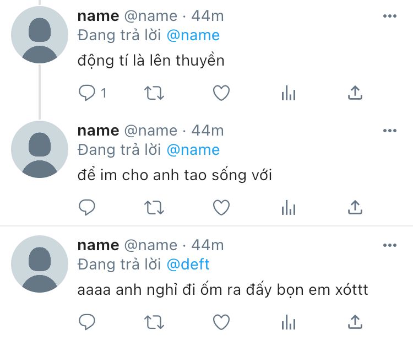Share the "để im cho anh tao sống với" tweet
This screenshot has height=340, width=413.
coord(355,207)
